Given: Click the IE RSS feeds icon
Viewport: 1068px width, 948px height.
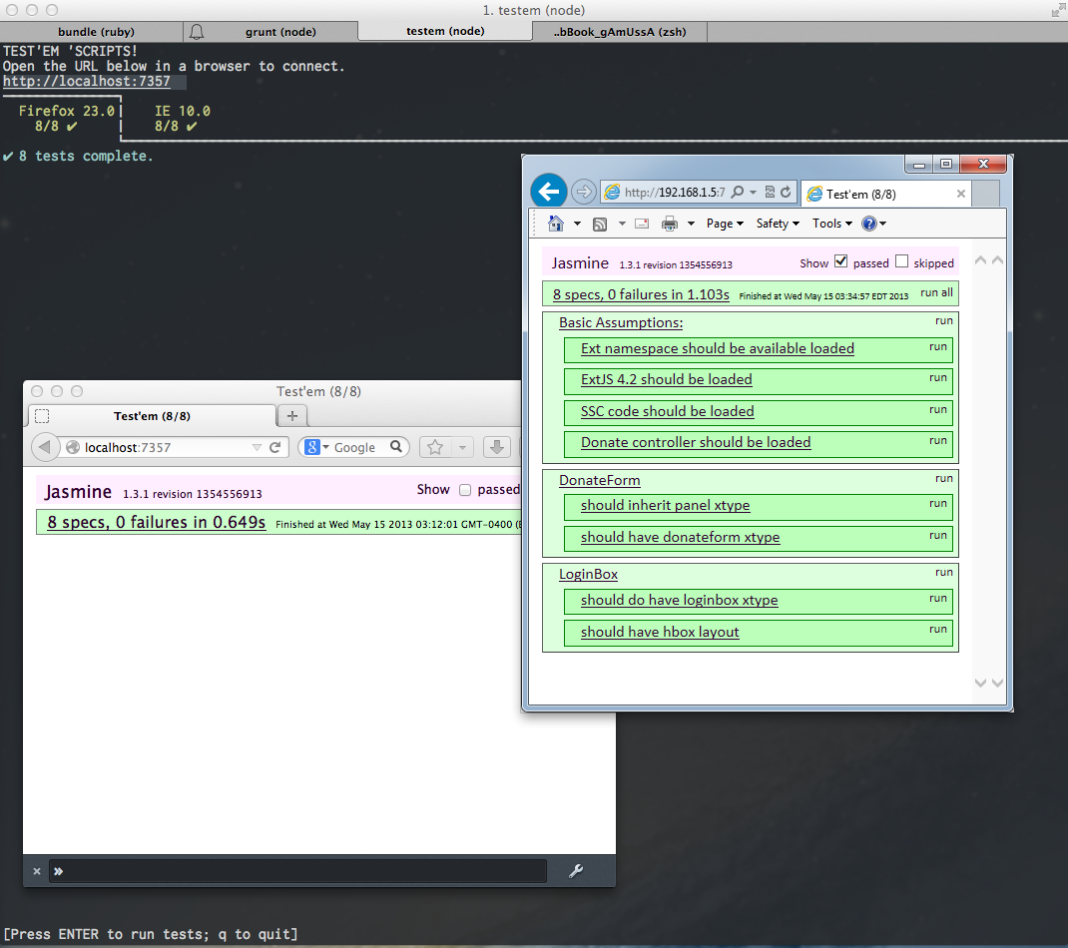Looking at the screenshot, I should click(600, 224).
